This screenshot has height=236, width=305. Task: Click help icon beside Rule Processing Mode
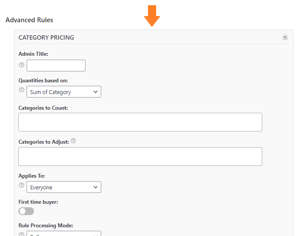pyautogui.click(x=21, y=234)
